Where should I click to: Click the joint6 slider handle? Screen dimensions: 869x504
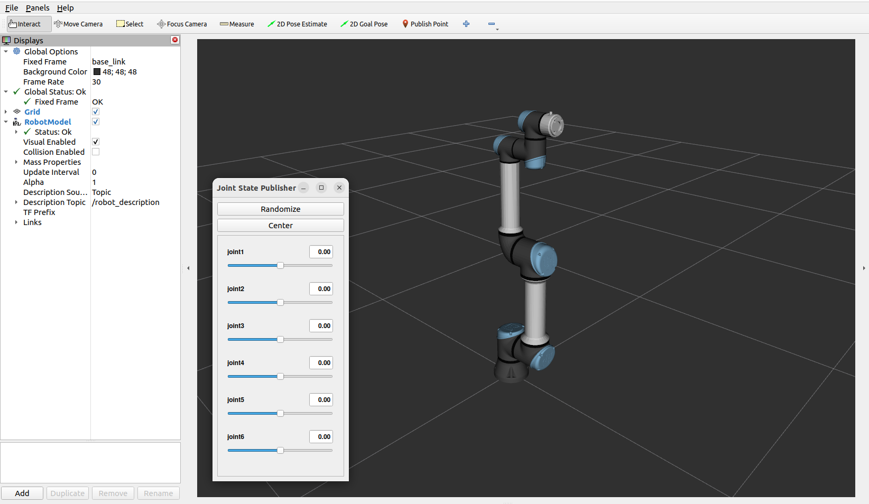281,450
